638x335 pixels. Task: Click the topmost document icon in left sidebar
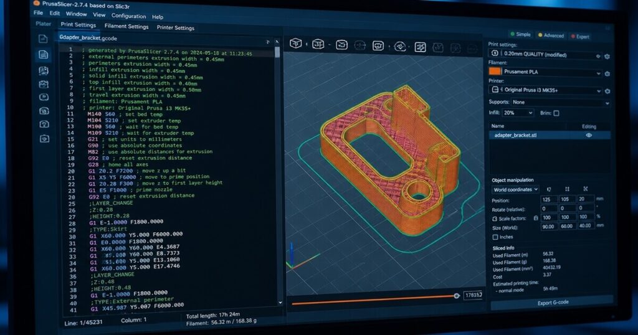43,39
